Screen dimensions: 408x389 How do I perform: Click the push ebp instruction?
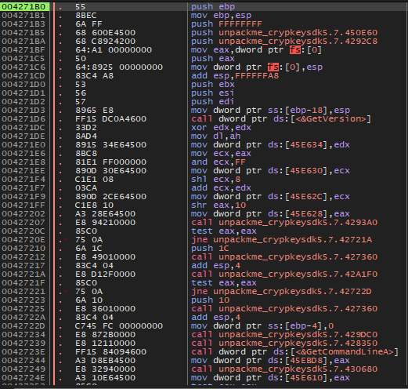(213, 6)
